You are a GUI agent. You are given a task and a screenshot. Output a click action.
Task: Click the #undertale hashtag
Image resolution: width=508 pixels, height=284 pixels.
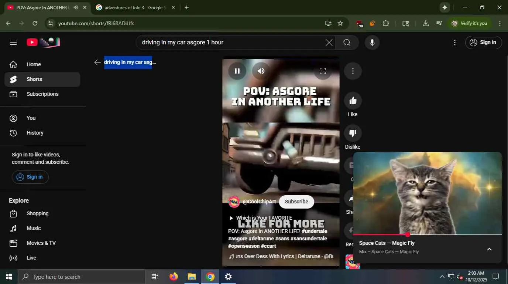(315, 231)
